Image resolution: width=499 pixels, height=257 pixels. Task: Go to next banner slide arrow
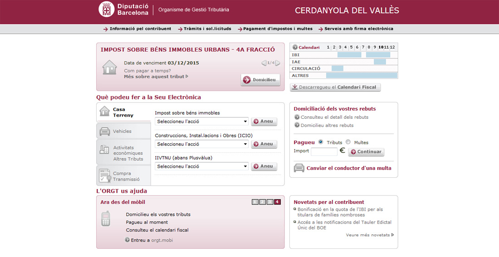click(x=278, y=63)
